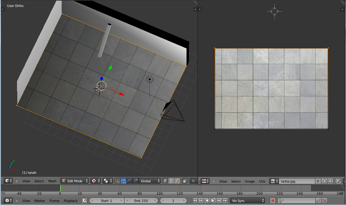Open the 3D view editor type selector
The width and height of the screenshot is (346, 205).
click(x=9, y=181)
